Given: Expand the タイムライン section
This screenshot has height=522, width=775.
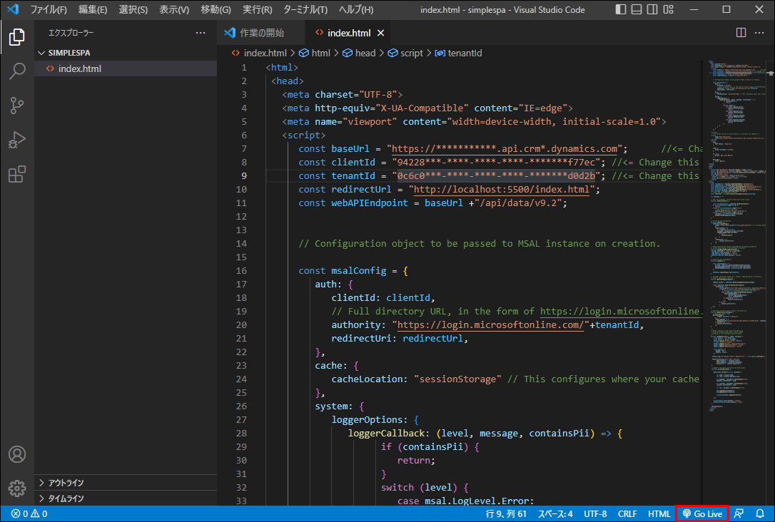Looking at the screenshot, I should 126,498.
